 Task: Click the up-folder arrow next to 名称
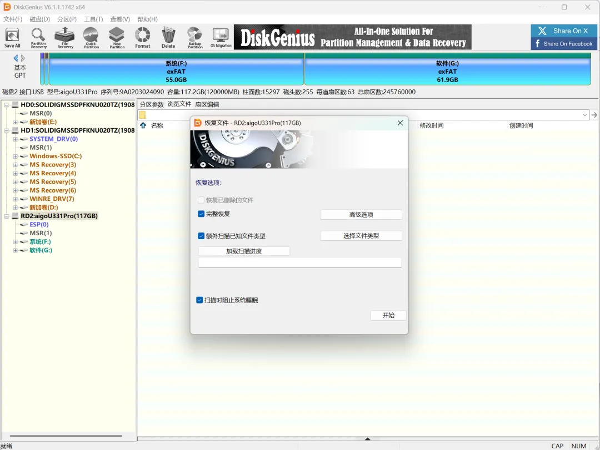(x=143, y=125)
